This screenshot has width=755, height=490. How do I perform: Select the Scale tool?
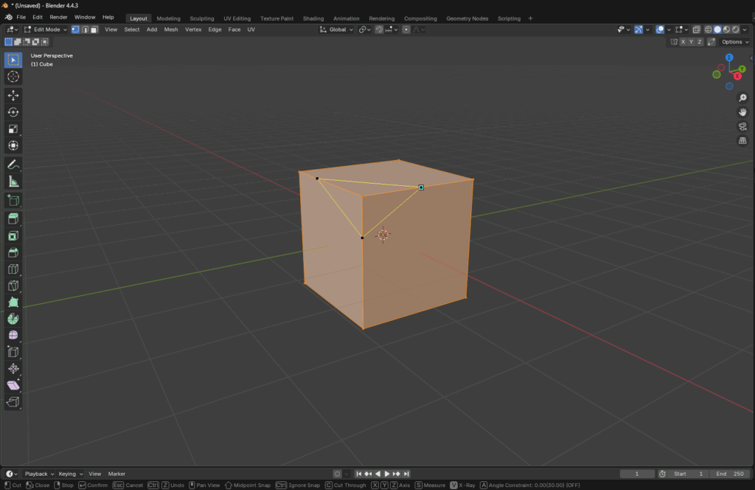point(13,129)
